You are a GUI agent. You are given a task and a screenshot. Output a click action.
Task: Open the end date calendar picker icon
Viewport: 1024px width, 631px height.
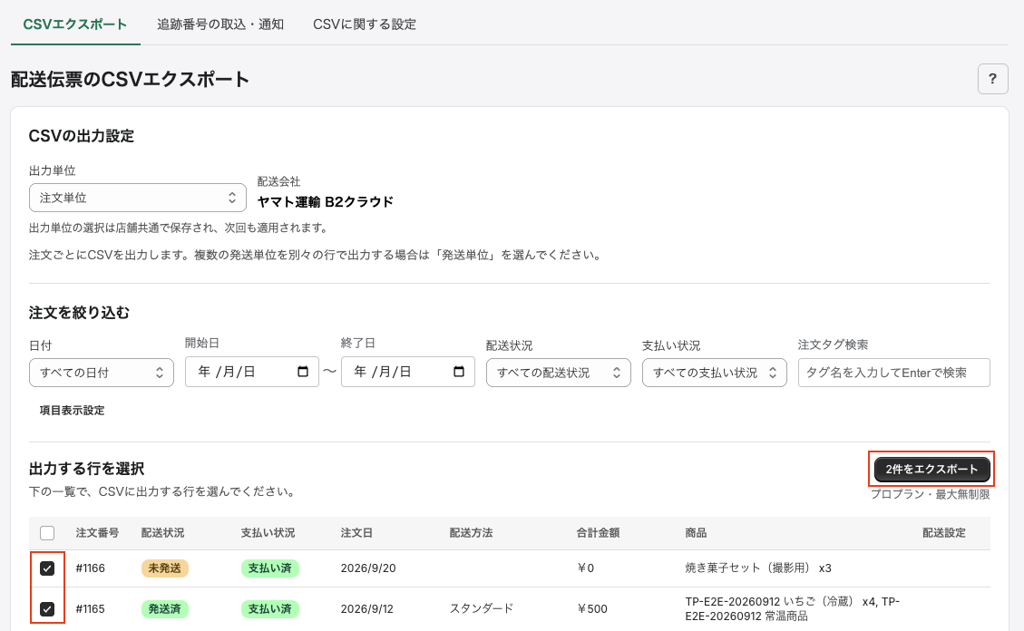458,372
